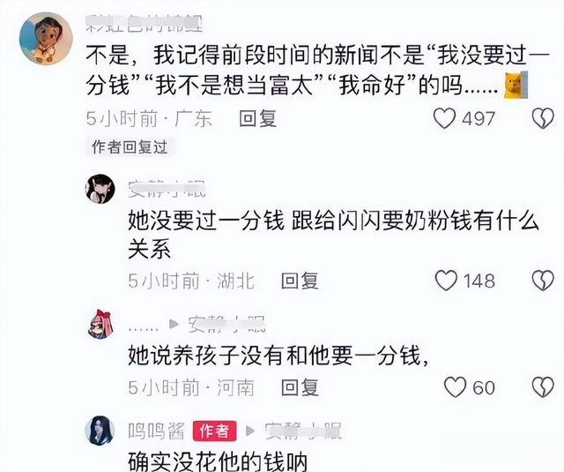Tap the red 作者 badge
Screen dimensions: 564x472
point(215,431)
